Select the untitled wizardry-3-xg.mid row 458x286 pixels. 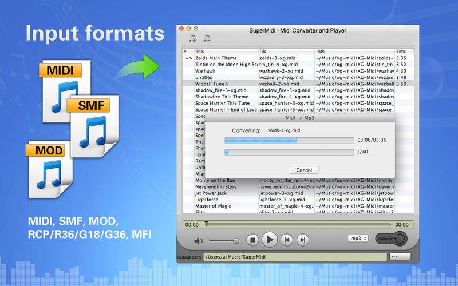(298, 77)
